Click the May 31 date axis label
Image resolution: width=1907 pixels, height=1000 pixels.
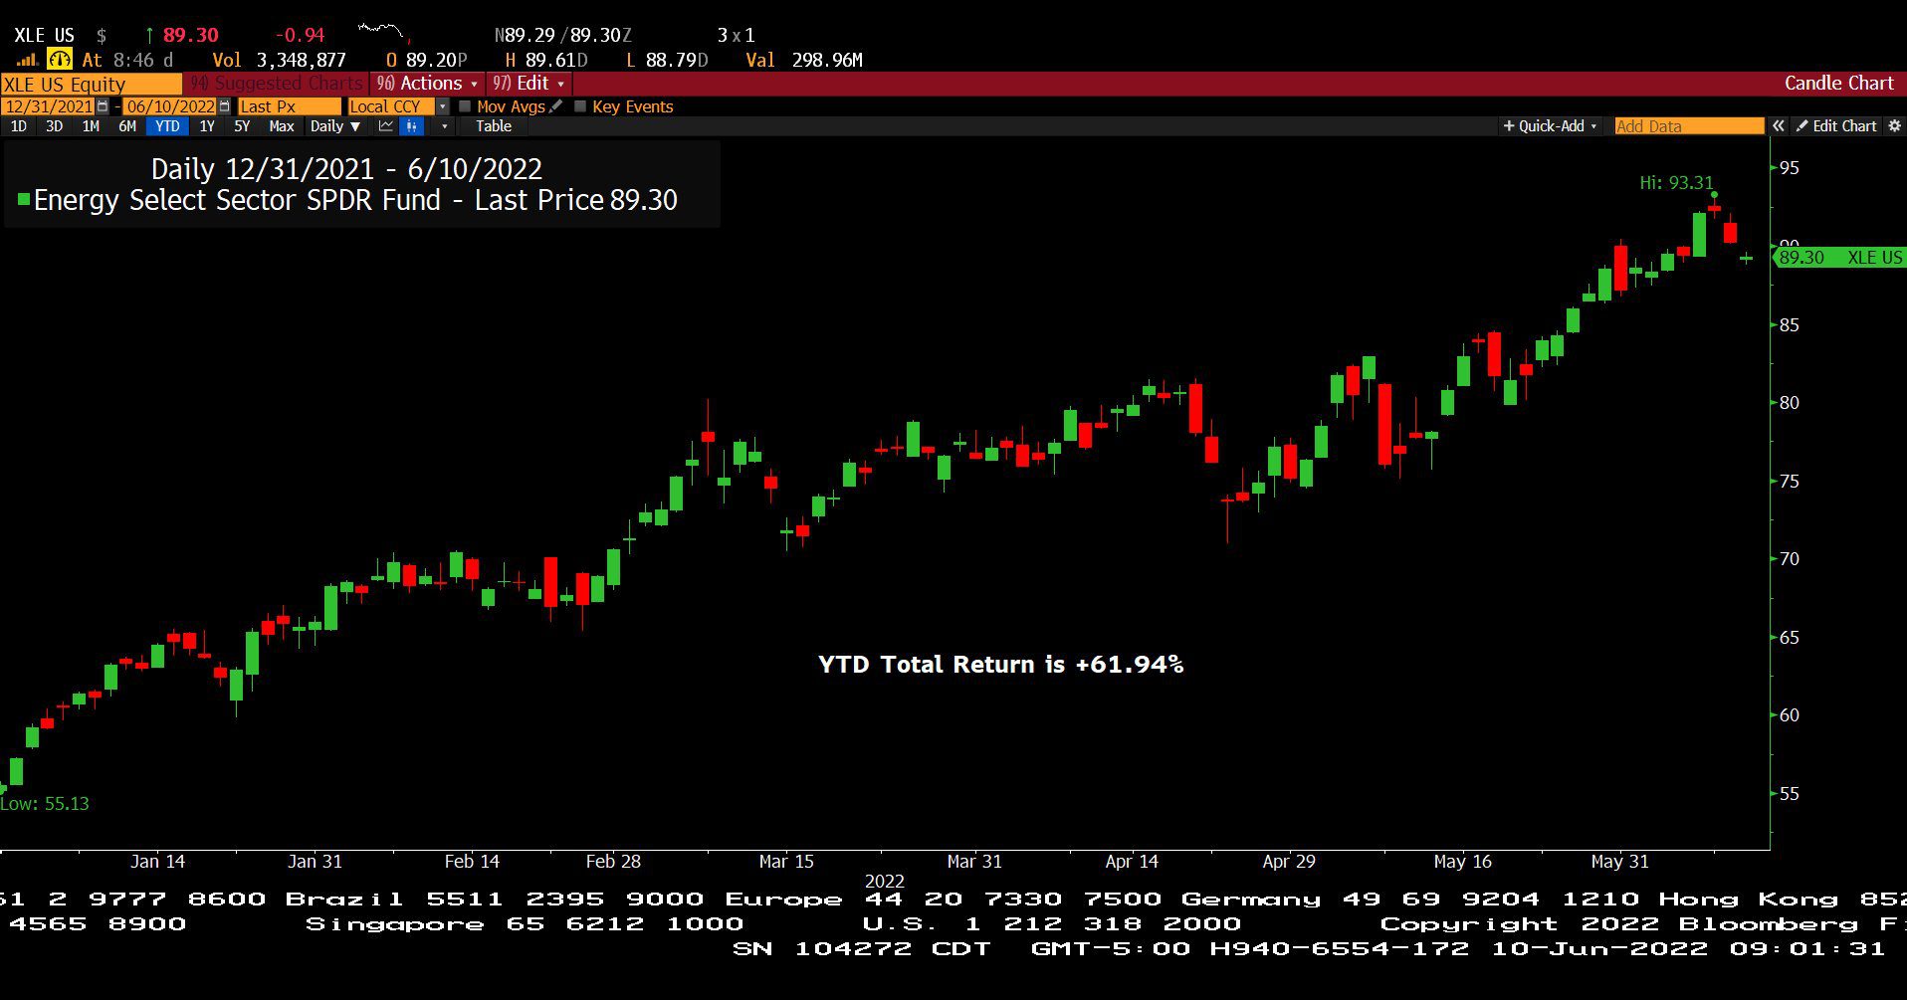1619,862
